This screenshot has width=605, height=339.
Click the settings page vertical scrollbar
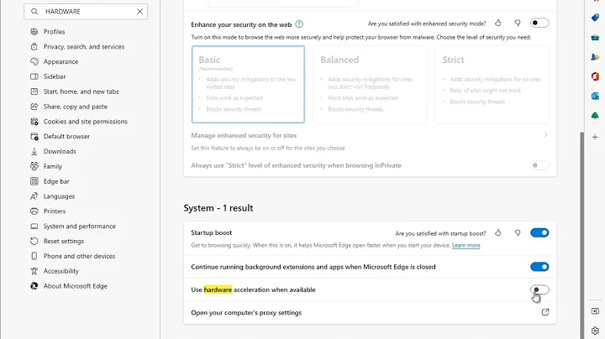point(582,235)
